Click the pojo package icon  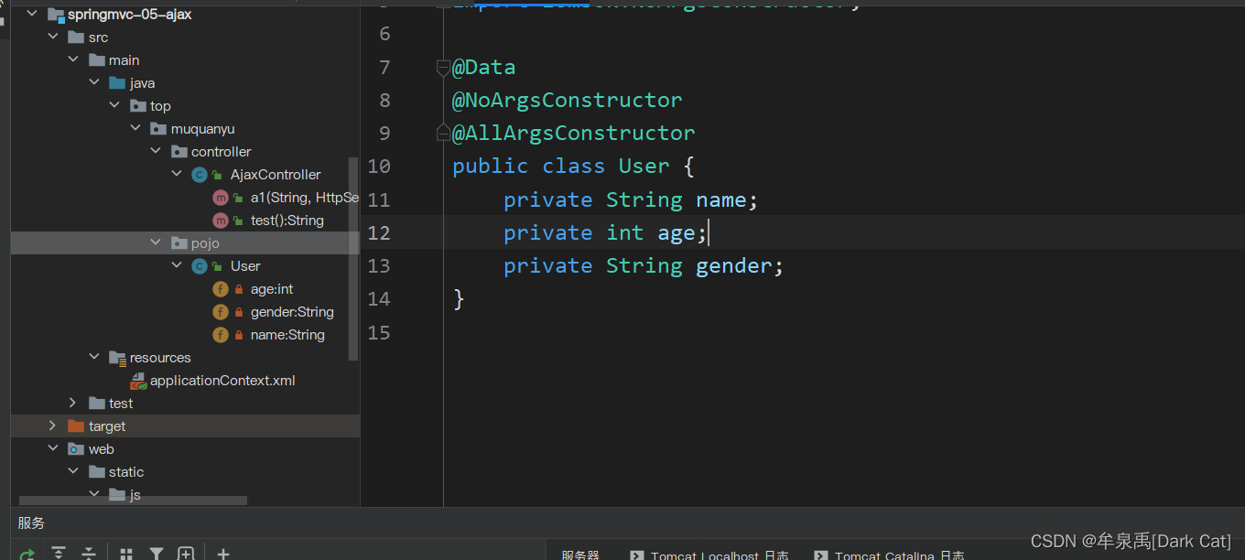pos(179,242)
